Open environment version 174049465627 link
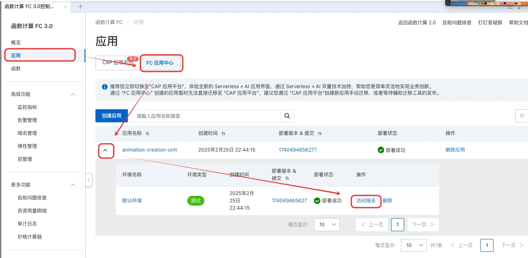The width and height of the screenshot is (528, 258). [289, 201]
